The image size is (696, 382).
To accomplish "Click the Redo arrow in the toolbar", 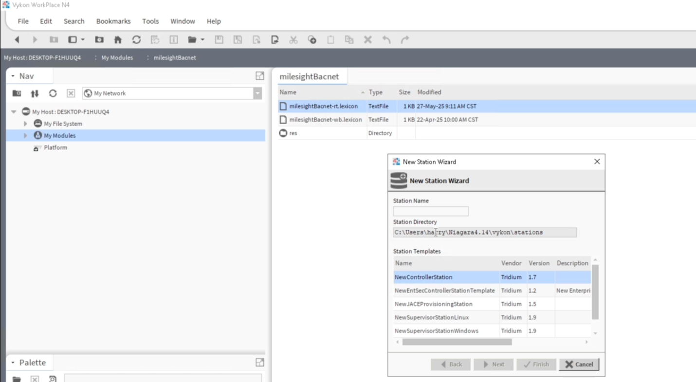I will click(x=405, y=40).
